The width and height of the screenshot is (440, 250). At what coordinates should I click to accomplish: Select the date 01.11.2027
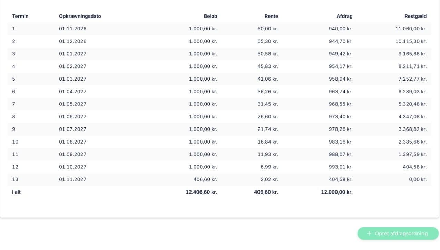pyautogui.click(x=73, y=179)
